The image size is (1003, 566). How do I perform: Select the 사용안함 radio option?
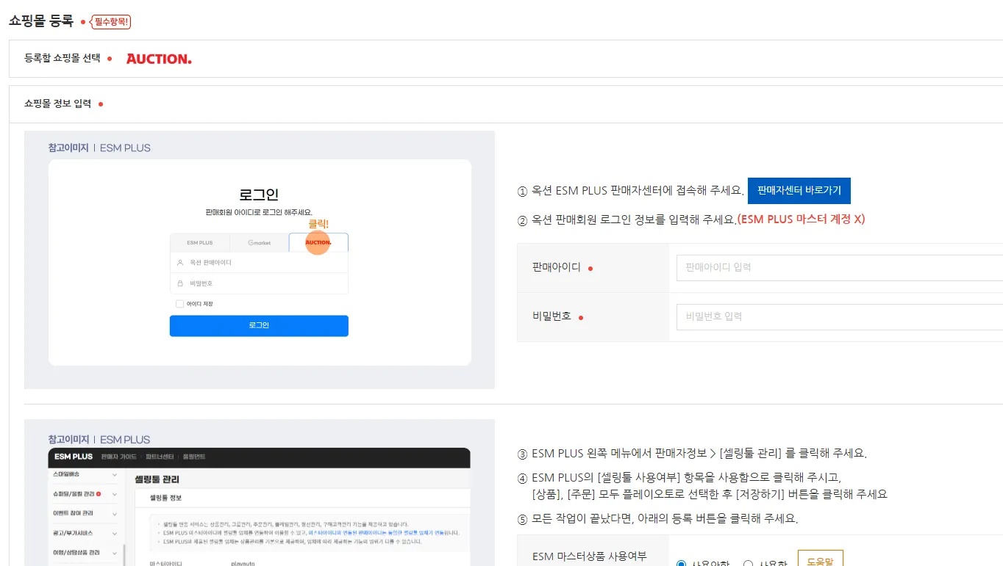681,565
